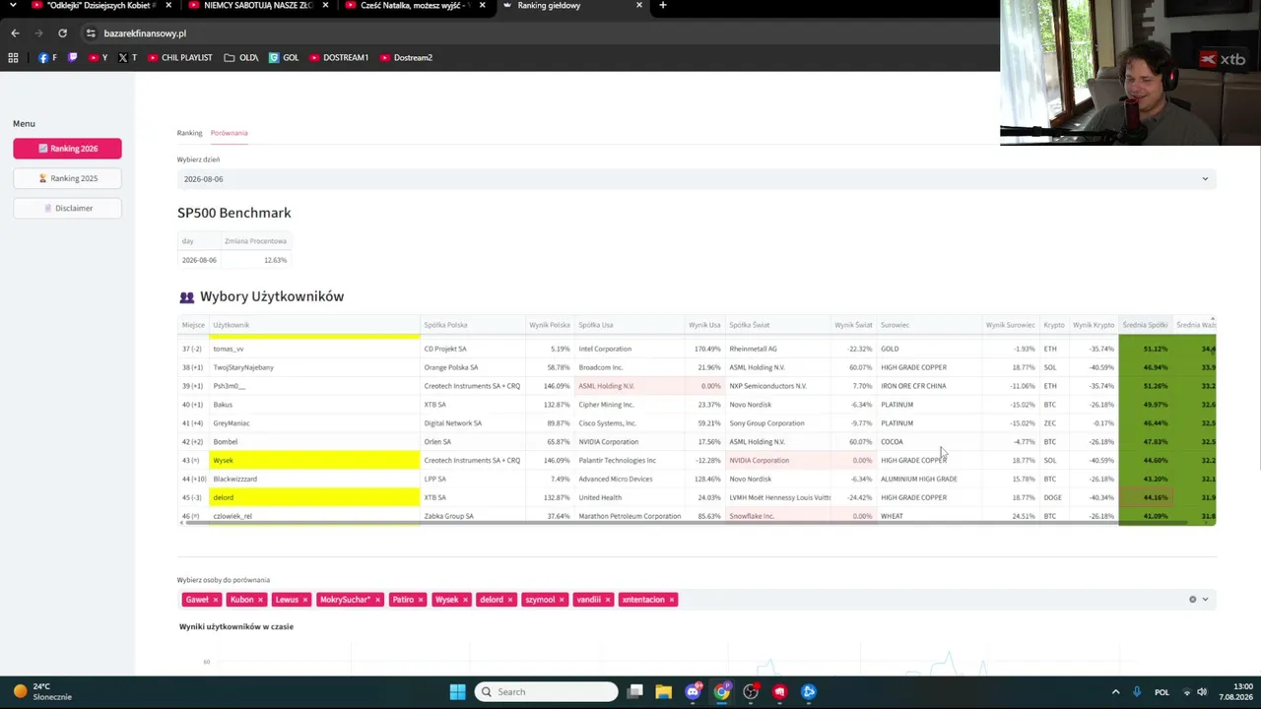1261x709 pixels.
Task: Switch to the Ranking page tab
Action: 189,133
